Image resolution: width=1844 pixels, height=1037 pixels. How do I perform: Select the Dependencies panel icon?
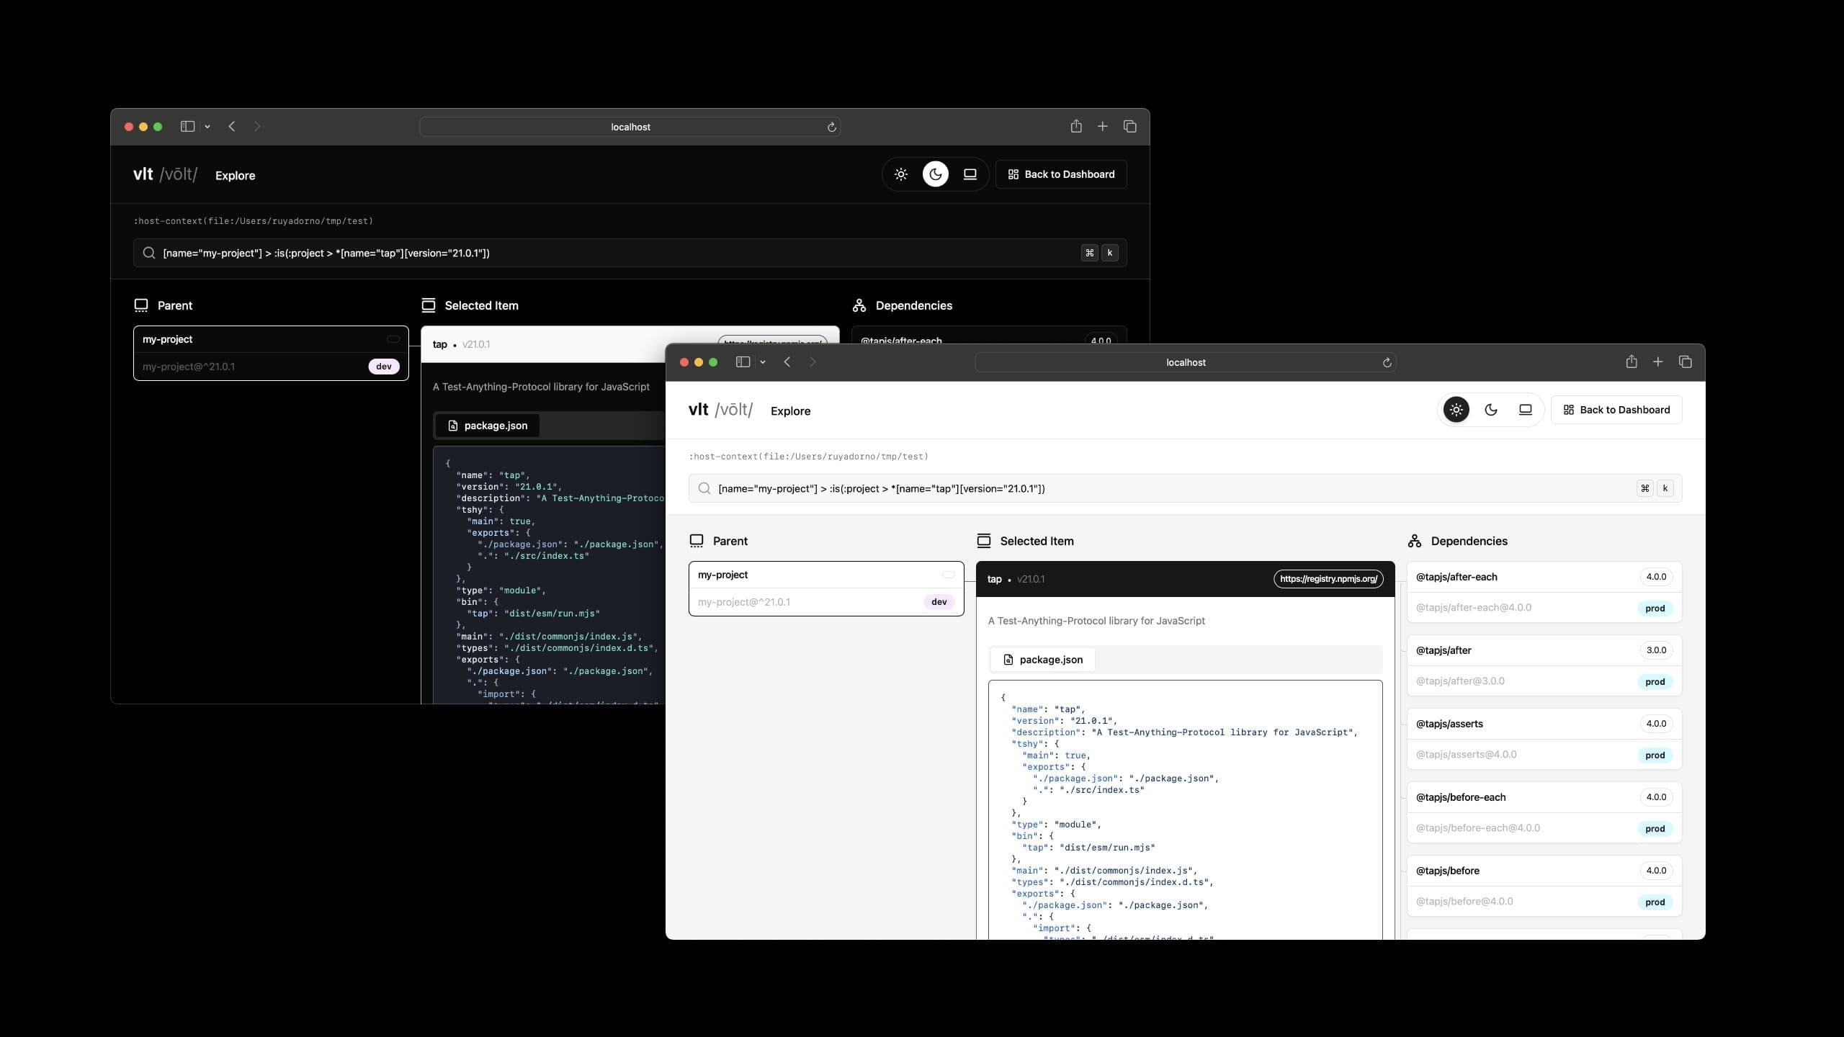point(1416,541)
